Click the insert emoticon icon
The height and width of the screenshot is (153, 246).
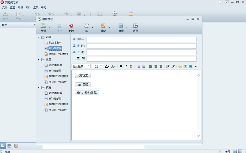[x=180, y=66]
